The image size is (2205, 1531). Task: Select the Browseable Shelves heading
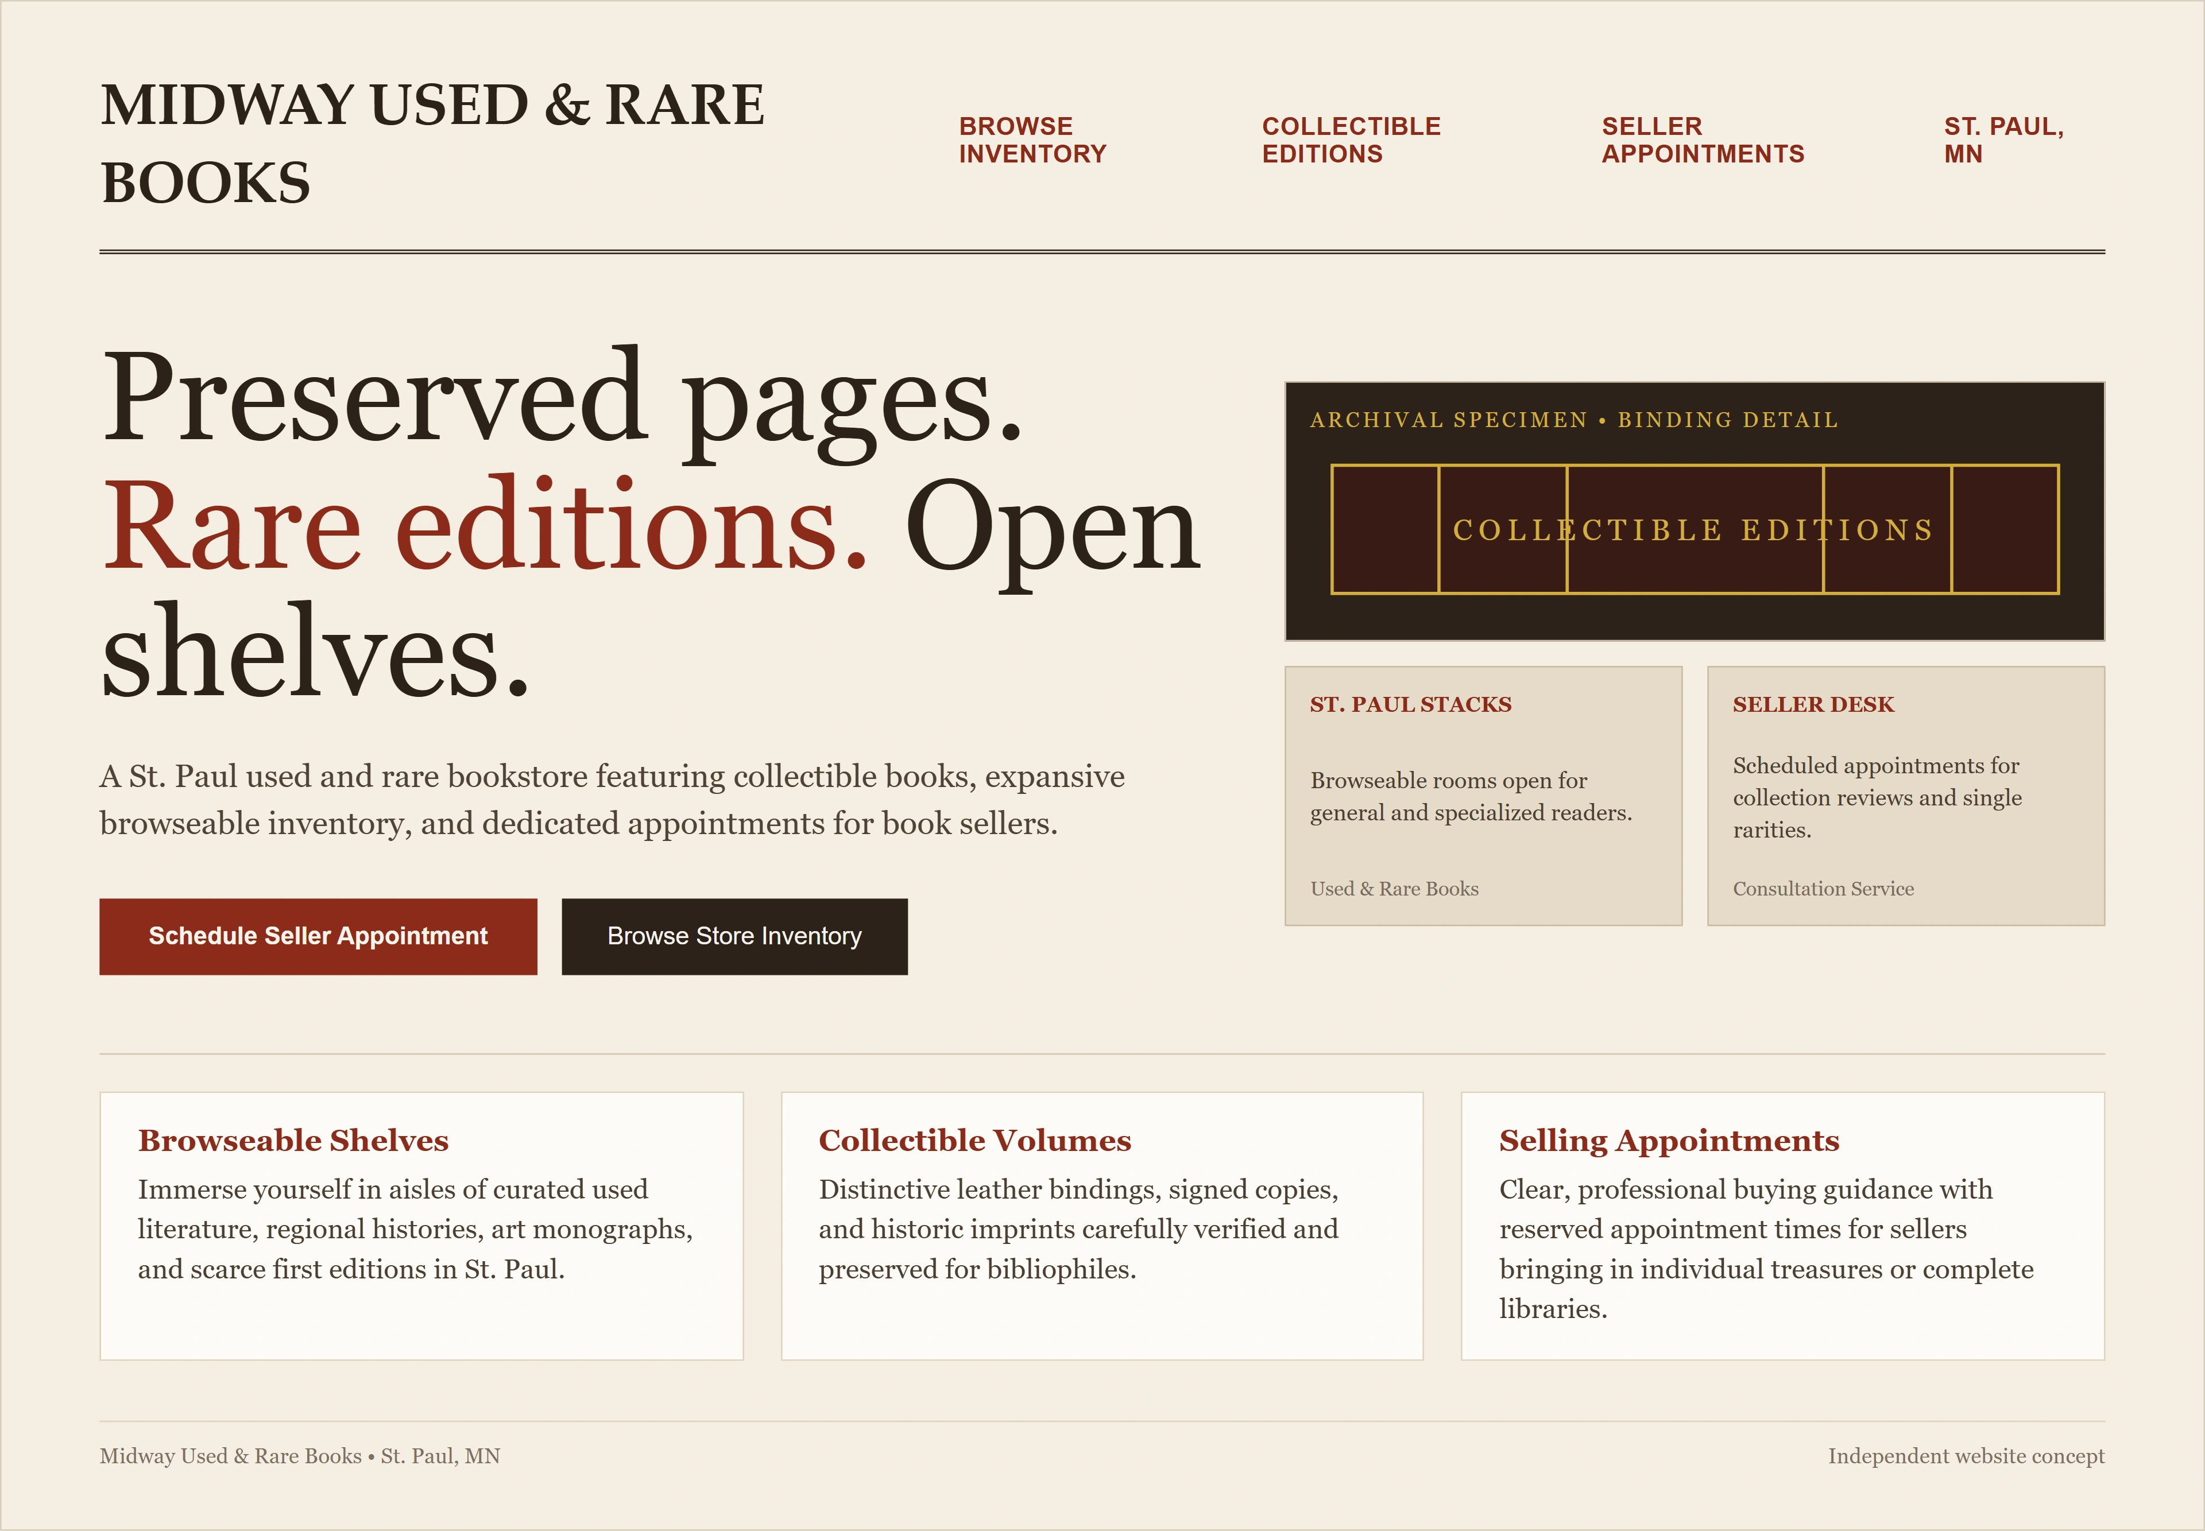(x=293, y=1139)
